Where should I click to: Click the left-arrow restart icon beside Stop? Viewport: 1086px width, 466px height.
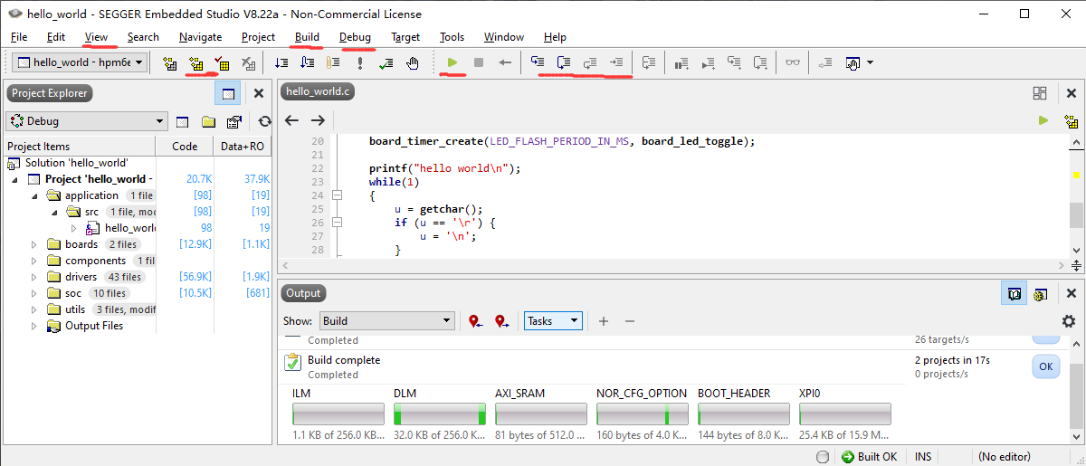coord(505,62)
